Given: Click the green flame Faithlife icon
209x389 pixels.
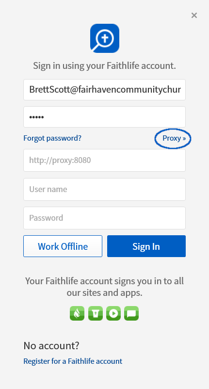Looking at the screenshot, I should (77, 313).
